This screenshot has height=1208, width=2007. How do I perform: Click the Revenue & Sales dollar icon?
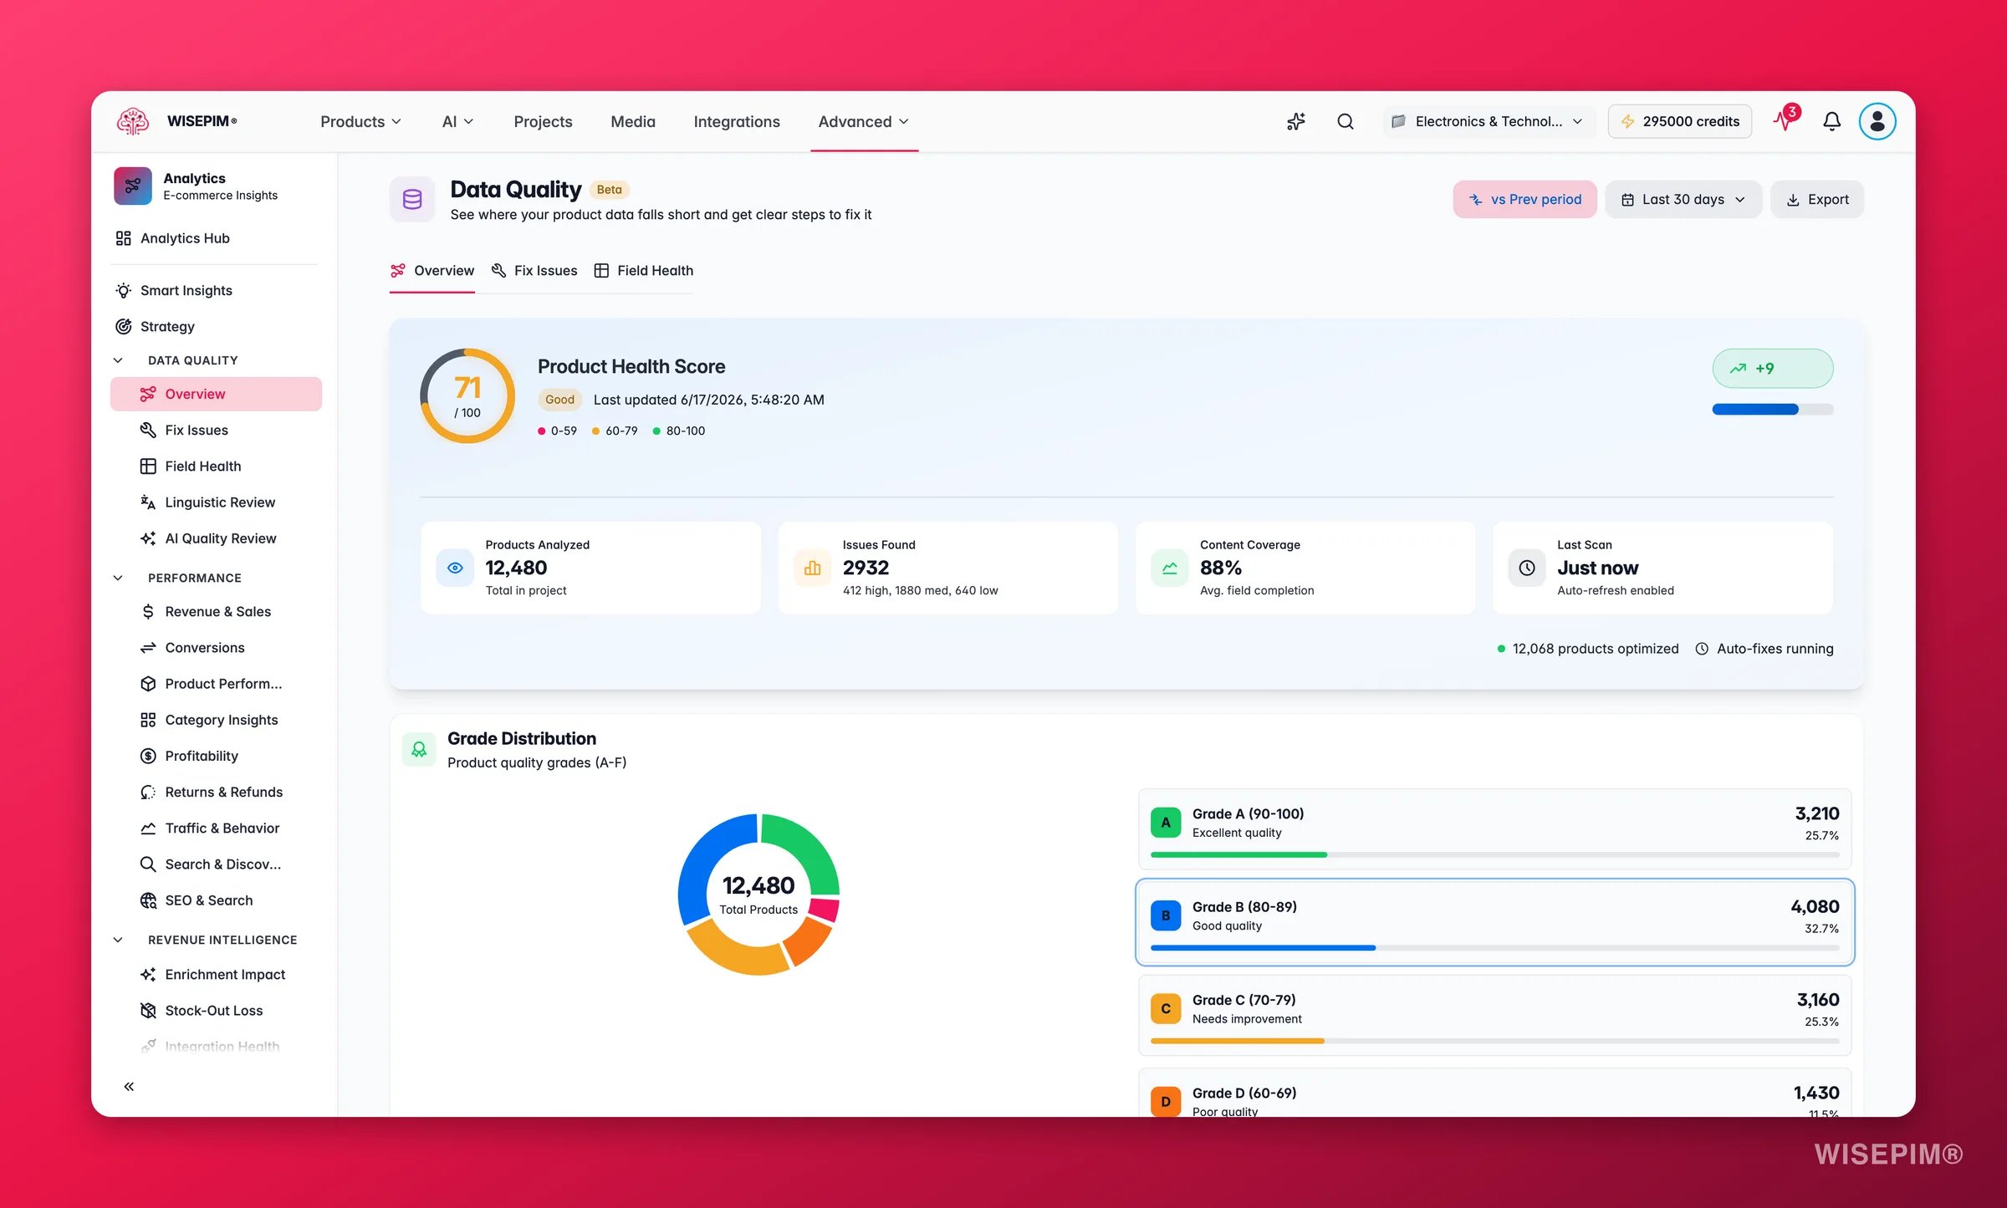click(148, 611)
